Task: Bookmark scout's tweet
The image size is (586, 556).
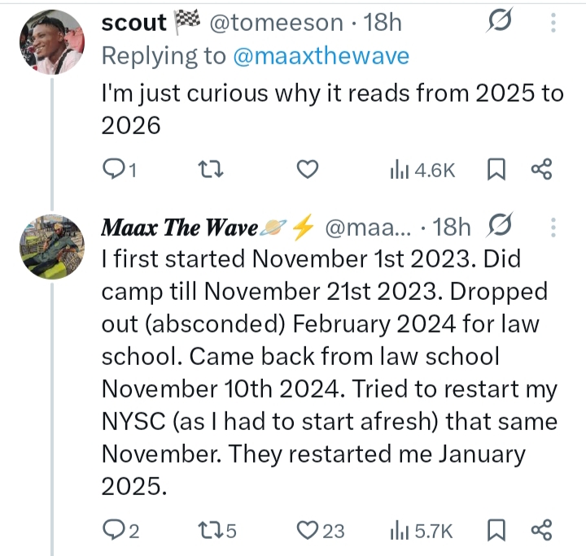Action: 496,169
